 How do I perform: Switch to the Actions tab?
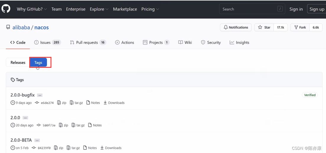pyautogui.click(x=124, y=42)
